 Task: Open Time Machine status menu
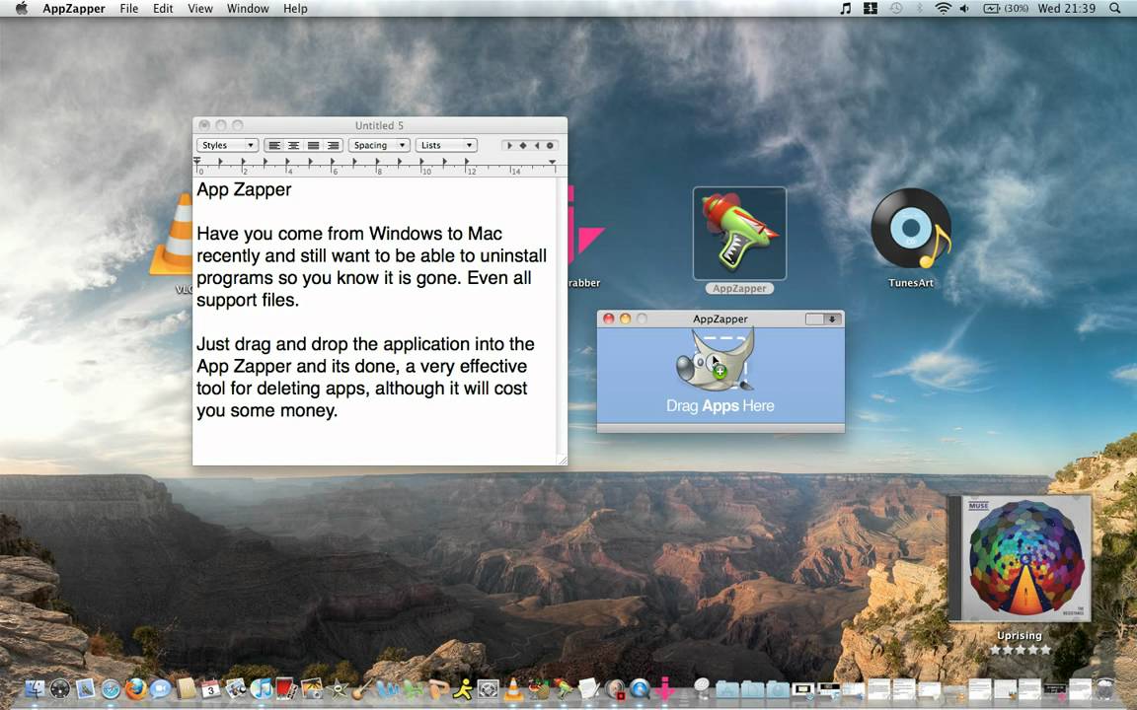tap(896, 8)
